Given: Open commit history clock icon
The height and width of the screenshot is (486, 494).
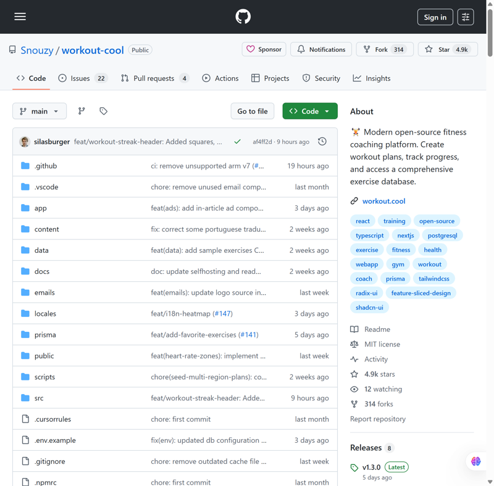Looking at the screenshot, I should [322, 142].
